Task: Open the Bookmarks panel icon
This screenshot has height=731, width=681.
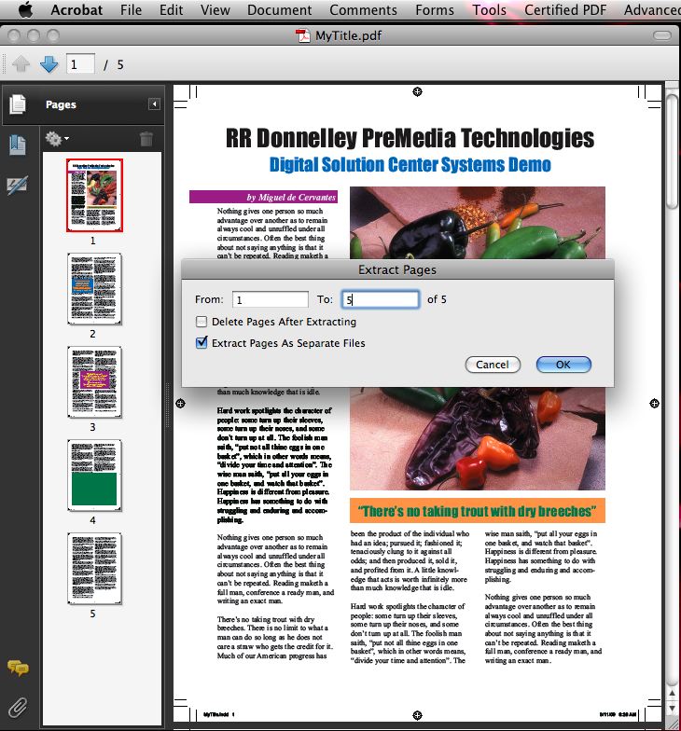Action: tap(18, 145)
